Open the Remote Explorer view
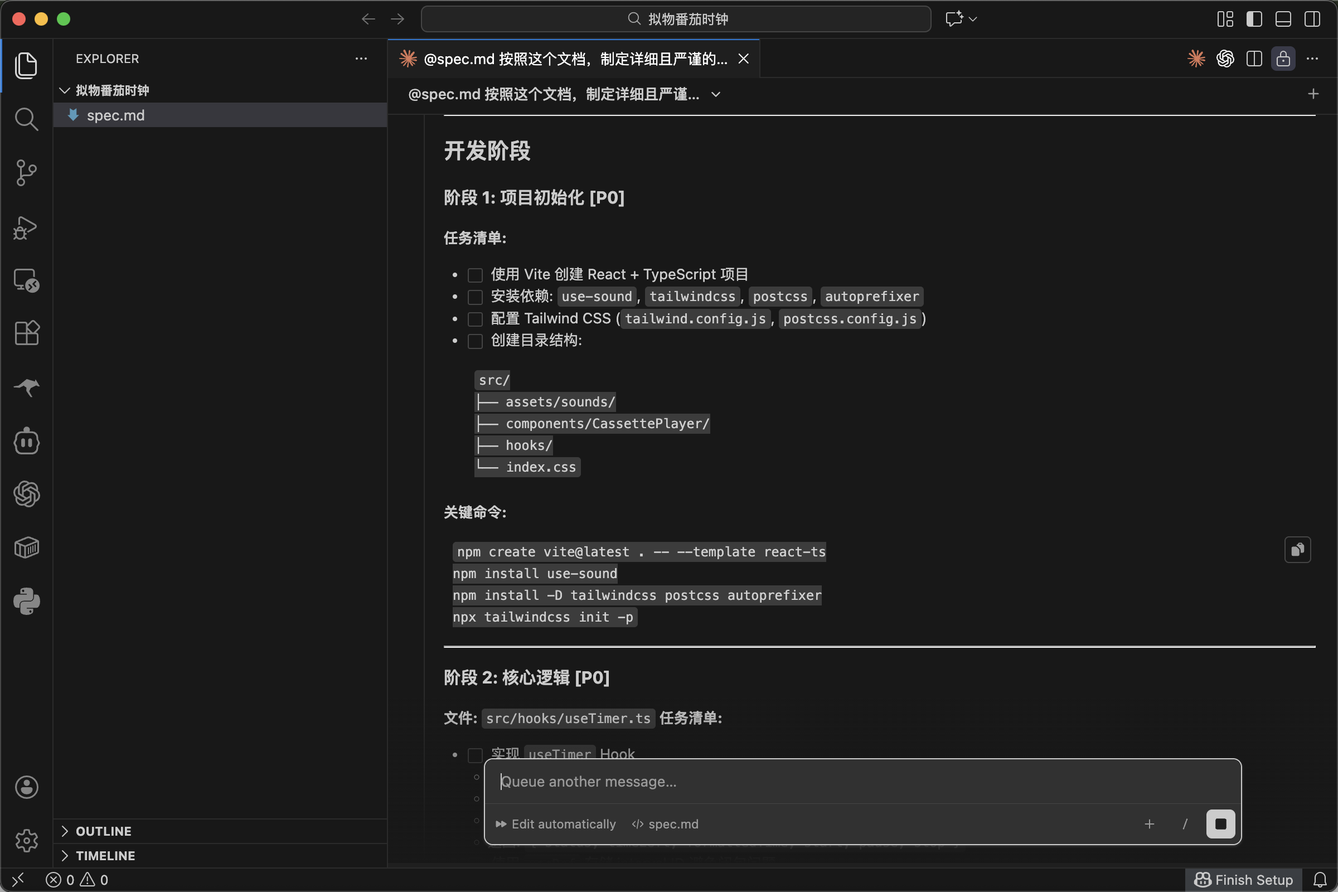 [26, 280]
